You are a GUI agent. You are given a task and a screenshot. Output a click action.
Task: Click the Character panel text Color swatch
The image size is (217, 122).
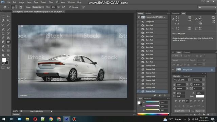click(x=200, y=96)
